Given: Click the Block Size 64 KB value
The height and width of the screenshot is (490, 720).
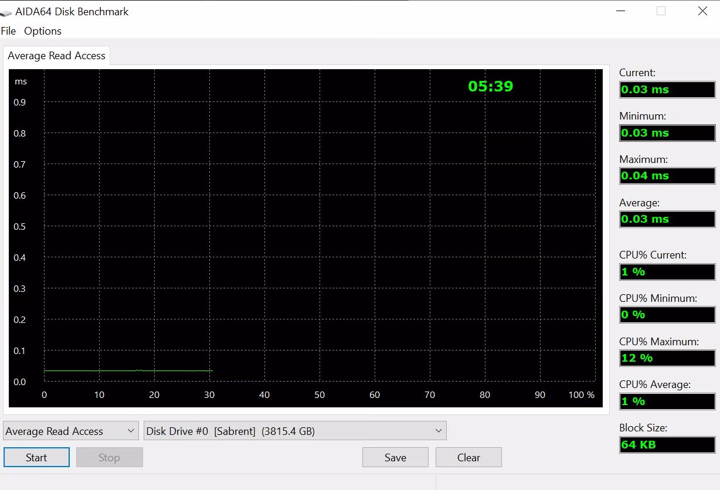Looking at the screenshot, I should tap(667, 445).
